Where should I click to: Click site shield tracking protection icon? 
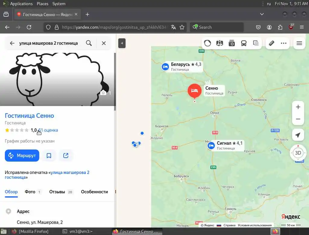click(x=48, y=27)
